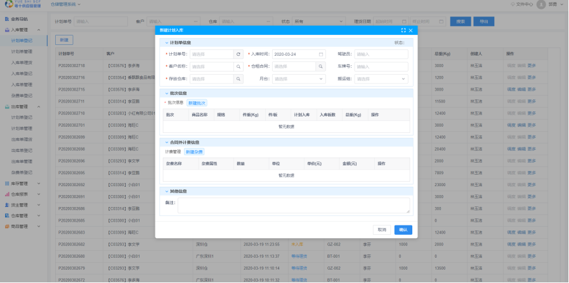Click the 商品管理 sidebar icon
Viewport: 569px width, 283px height.
(x=7, y=227)
